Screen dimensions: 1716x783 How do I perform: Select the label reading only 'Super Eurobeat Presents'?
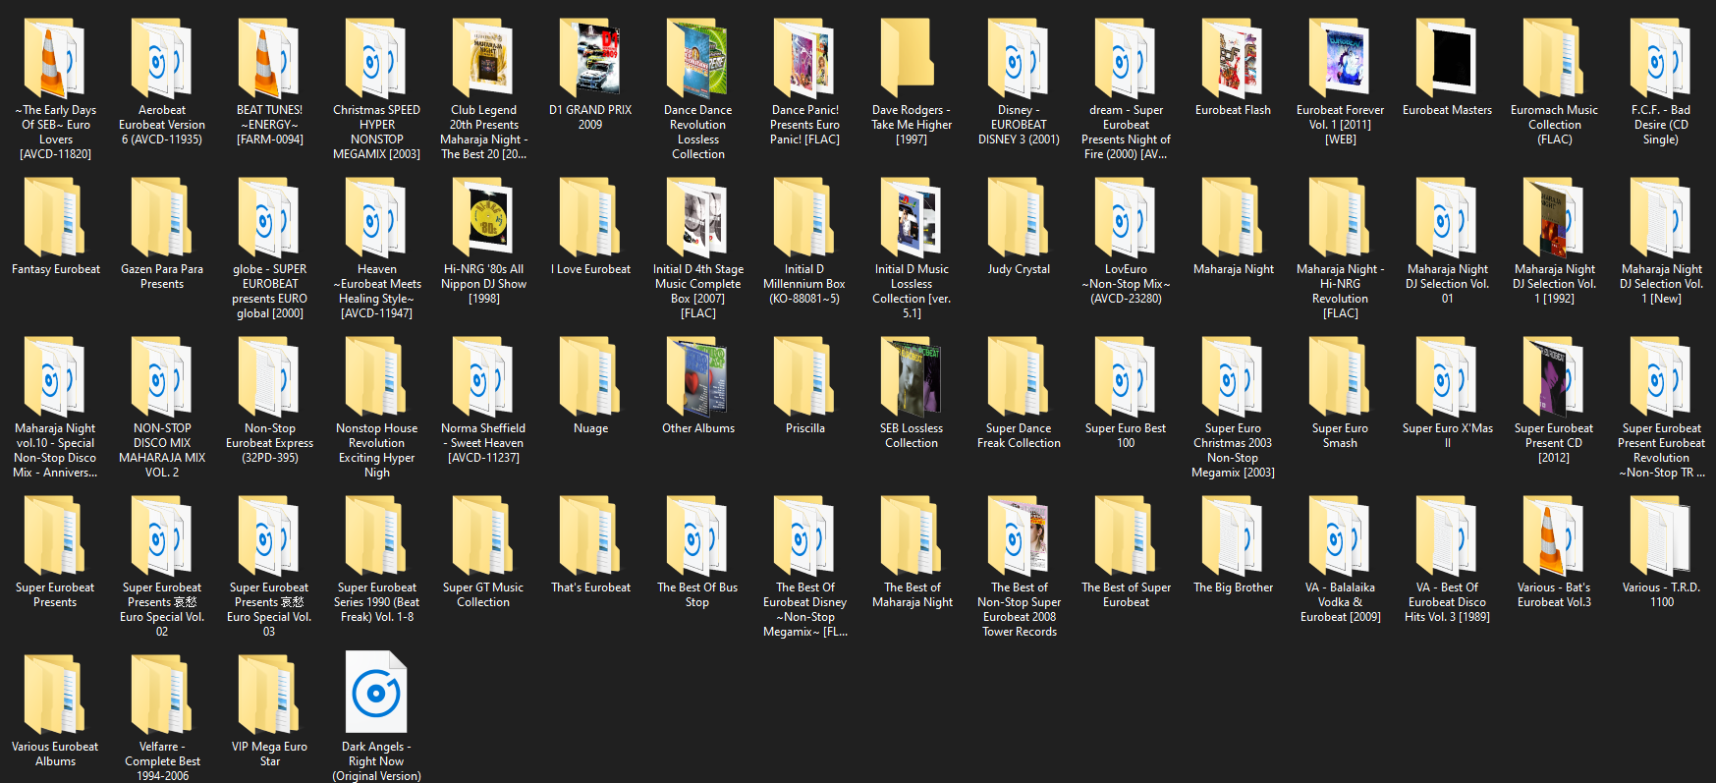55,595
